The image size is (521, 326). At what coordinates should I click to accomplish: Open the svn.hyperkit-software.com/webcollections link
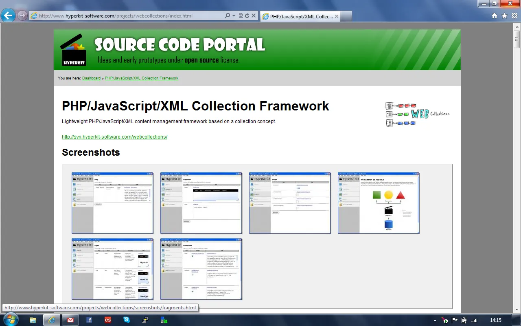tap(114, 137)
